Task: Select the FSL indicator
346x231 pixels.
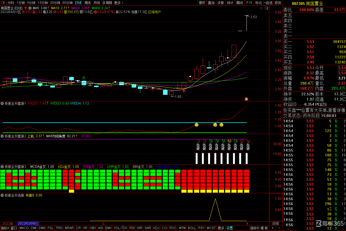Action: 51,228
